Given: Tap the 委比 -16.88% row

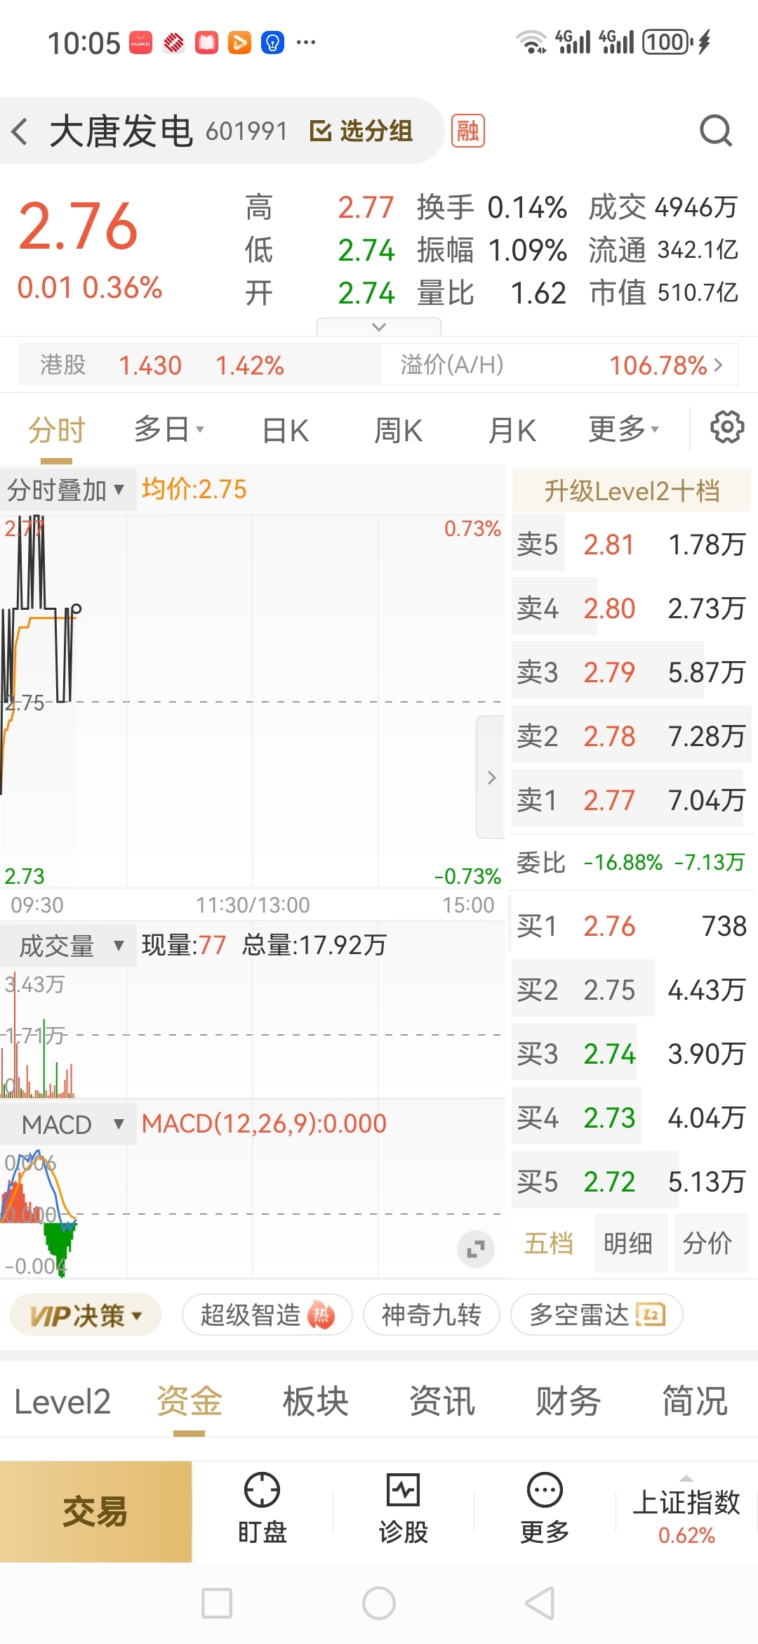Looking at the screenshot, I should pos(630,862).
